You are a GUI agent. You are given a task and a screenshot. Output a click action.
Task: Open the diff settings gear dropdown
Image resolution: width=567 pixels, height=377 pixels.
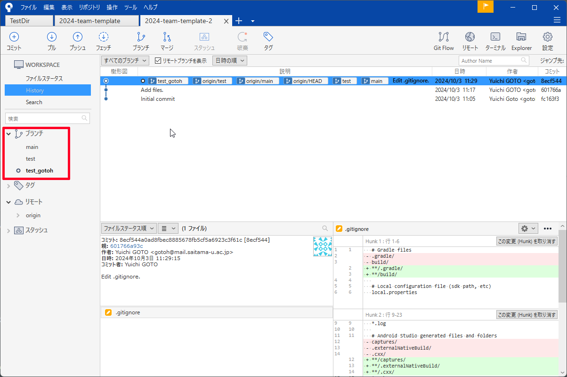coord(528,229)
